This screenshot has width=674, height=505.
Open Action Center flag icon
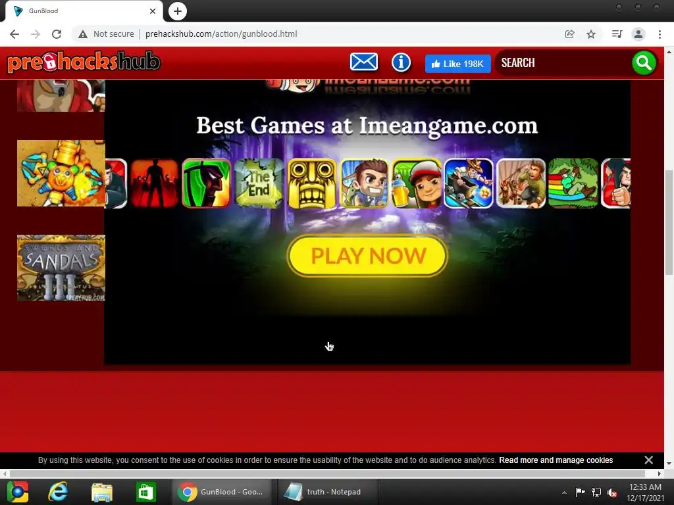coord(580,492)
